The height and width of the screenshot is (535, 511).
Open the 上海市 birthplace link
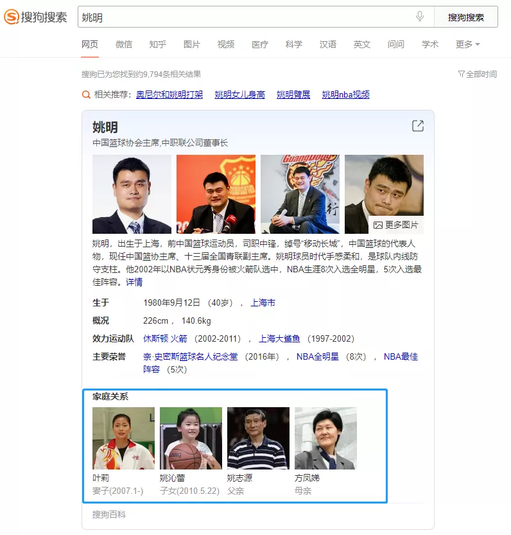263,303
